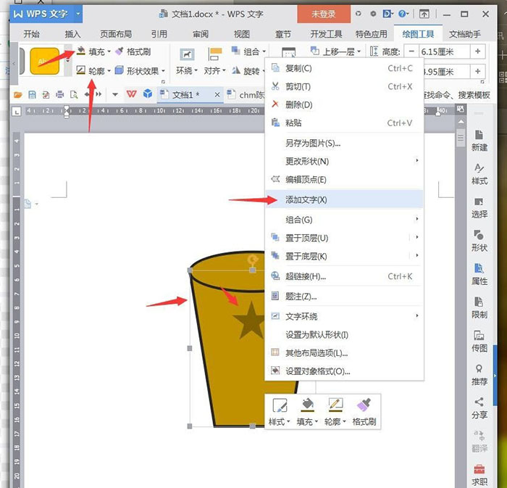Open the Group (组合) ribbon button
The width and height of the screenshot is (507, 488).
248,51
